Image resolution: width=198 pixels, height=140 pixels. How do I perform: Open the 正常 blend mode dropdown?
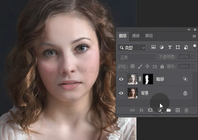[137, 57]
